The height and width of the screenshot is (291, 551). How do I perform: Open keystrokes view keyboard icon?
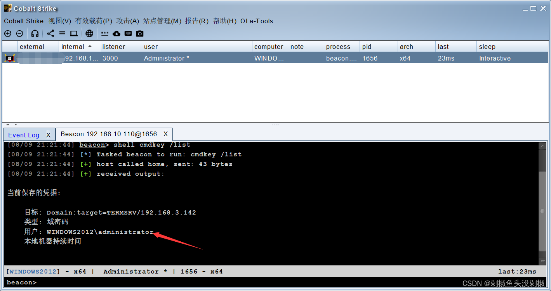[x=128, y=34]
